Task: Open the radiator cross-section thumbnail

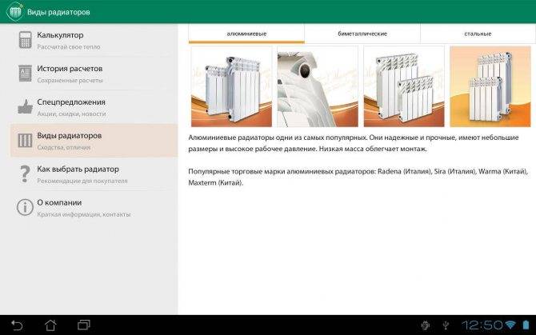Action: click(x=318, y=86)
